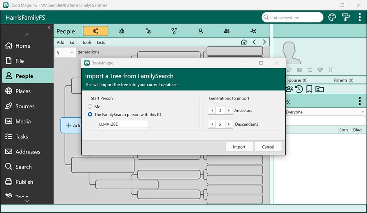Screen dimensions: 367x213
Task: Click the tasks checklist icon in person panel
Action: [x=310, y=70]
